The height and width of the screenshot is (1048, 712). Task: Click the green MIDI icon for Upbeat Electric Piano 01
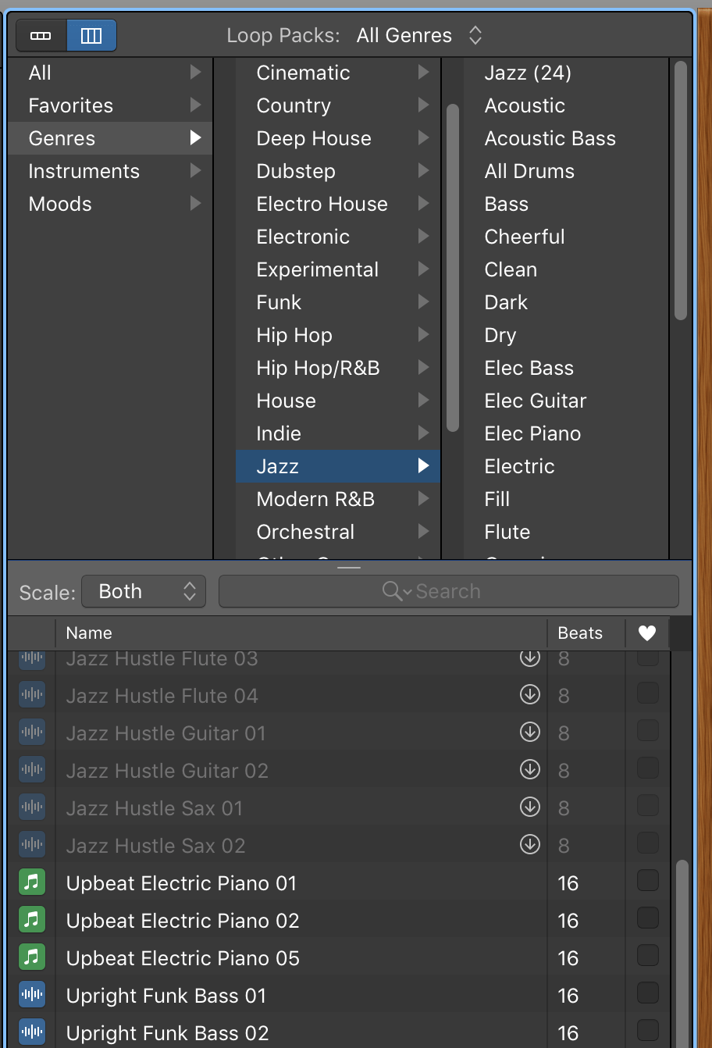point(32,882)
